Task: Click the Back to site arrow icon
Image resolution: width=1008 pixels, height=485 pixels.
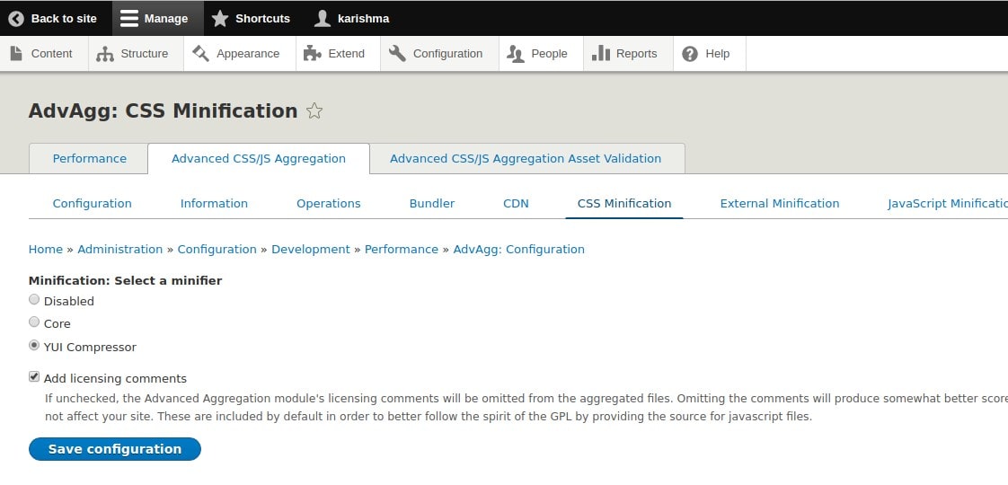Action: coord(16,19)
